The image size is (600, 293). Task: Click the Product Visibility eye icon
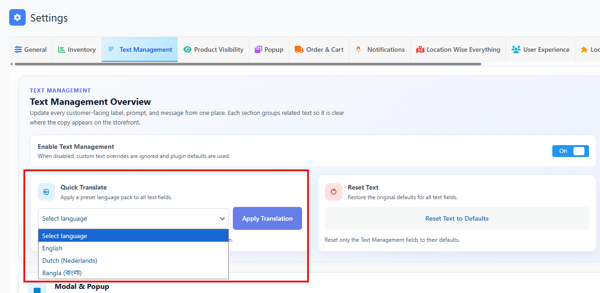(x=187, y=49)
